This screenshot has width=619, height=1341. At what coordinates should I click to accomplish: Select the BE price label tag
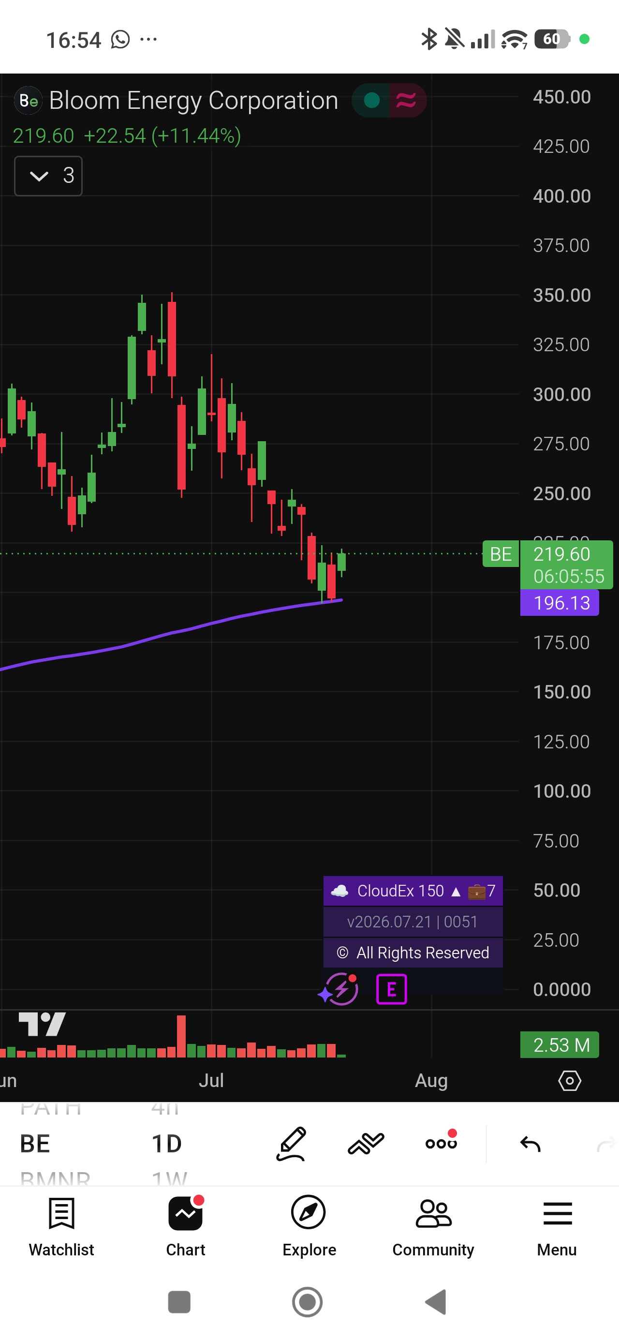501,554
